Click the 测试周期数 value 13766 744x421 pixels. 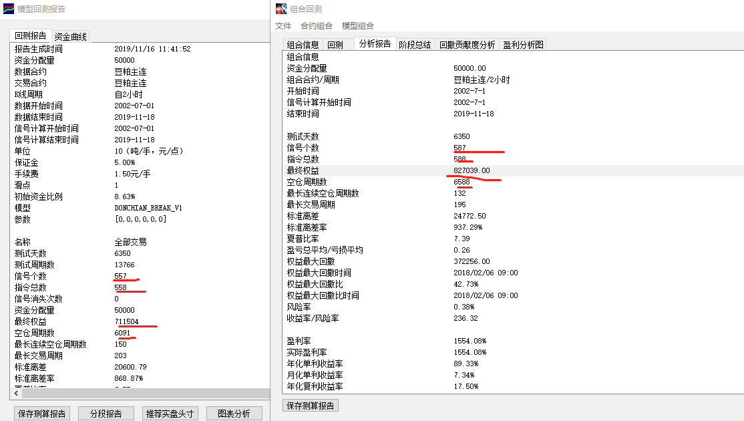tap(124, 265)
